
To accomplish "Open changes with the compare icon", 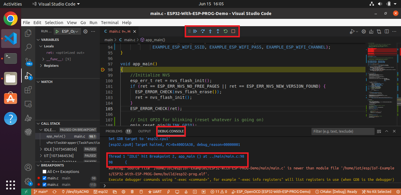I will [x=379, y=31].
